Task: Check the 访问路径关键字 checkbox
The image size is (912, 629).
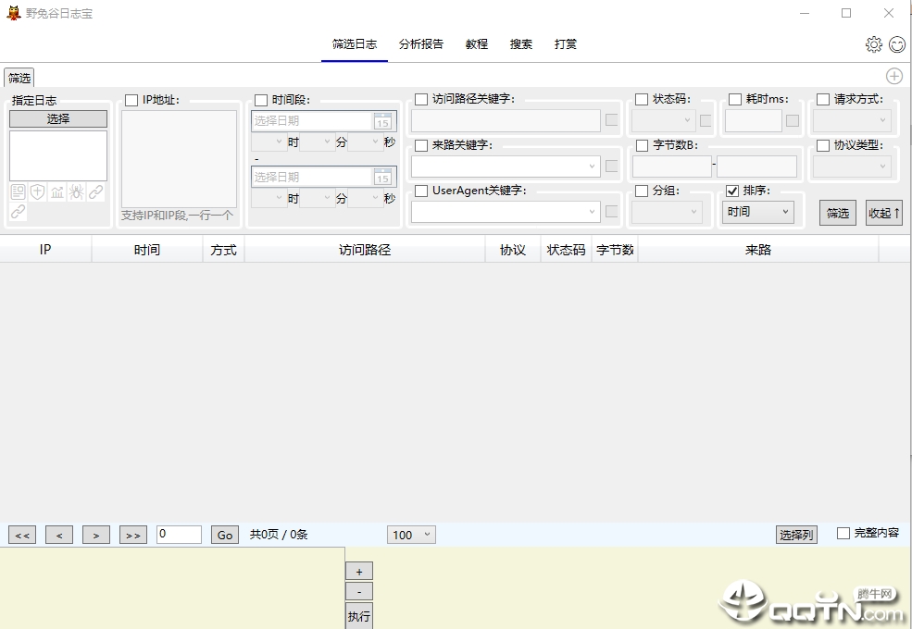Action: point(421,99)
